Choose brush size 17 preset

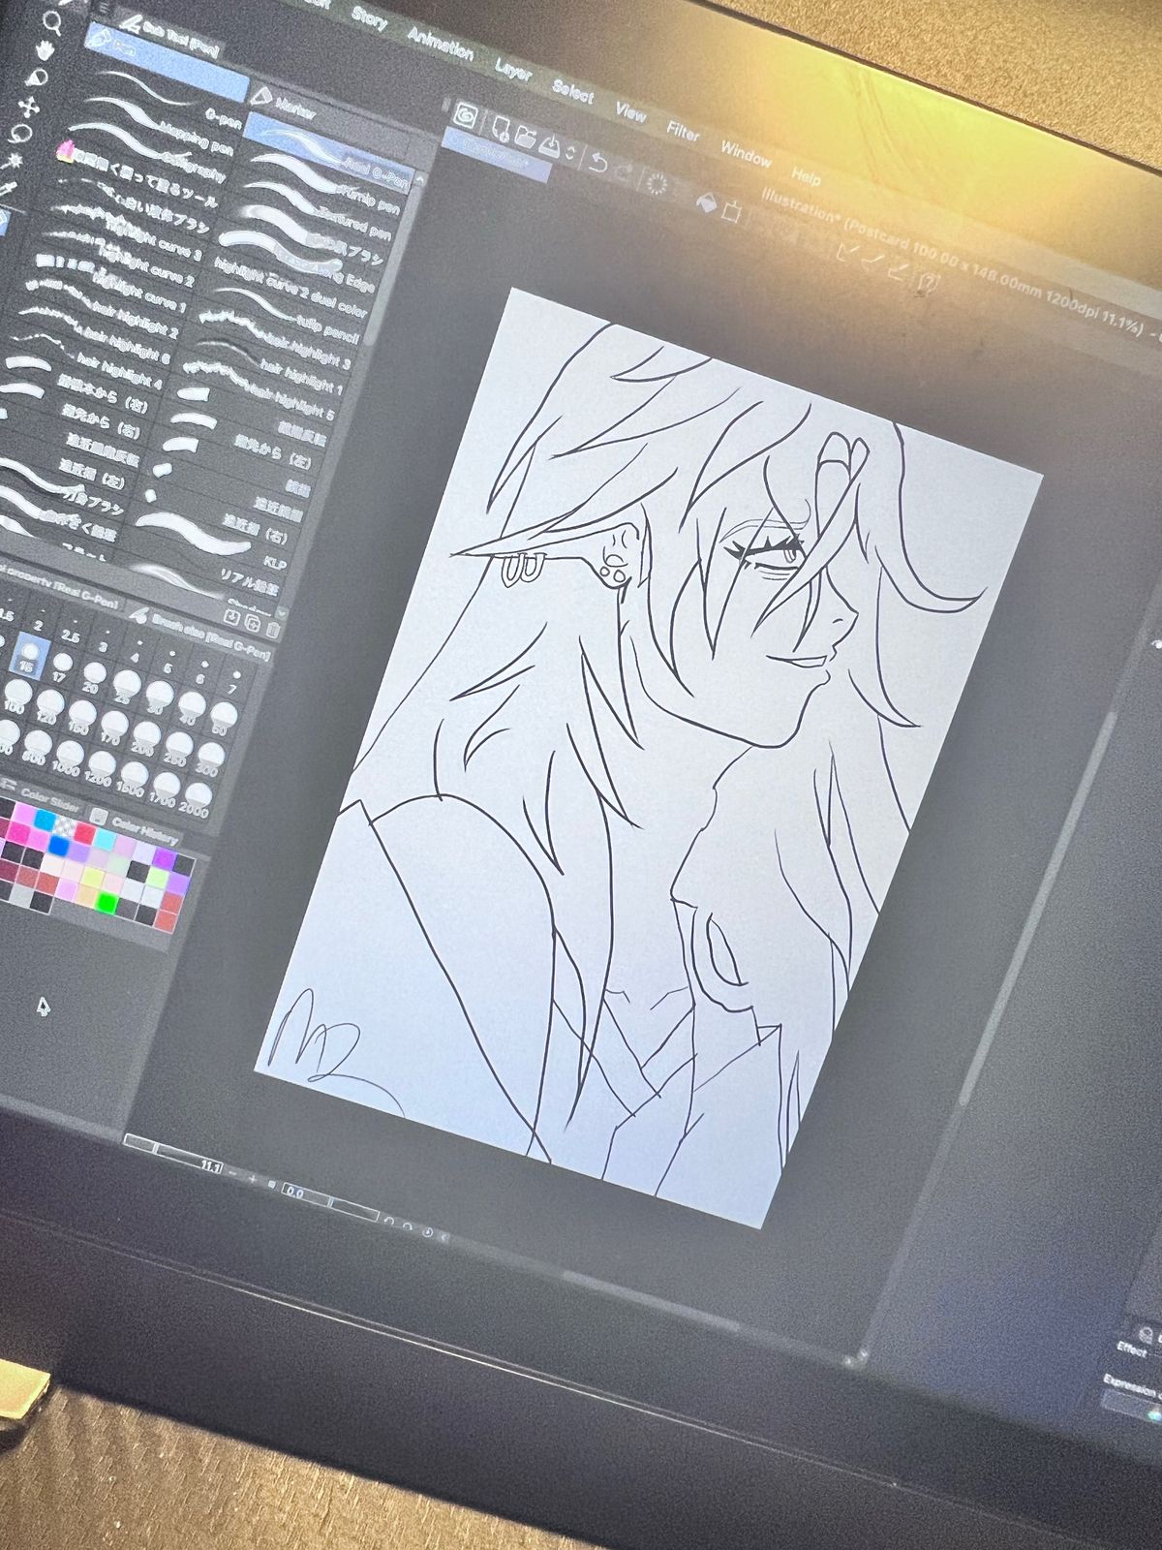62,666
